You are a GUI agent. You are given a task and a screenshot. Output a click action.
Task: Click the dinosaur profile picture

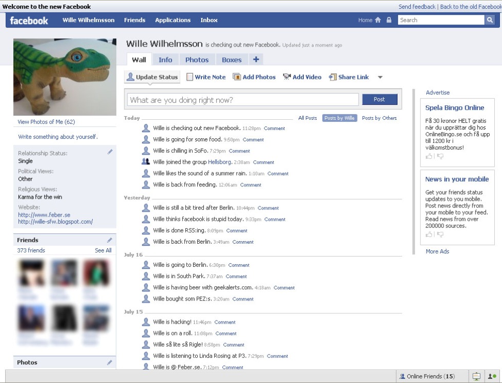point(65,77)
